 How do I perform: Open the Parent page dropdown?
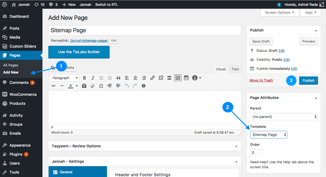tap(284, 117)
